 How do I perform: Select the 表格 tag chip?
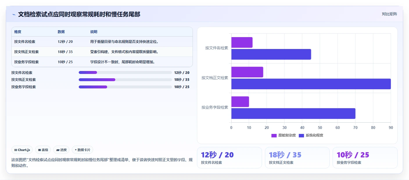[x=43, y=150]
